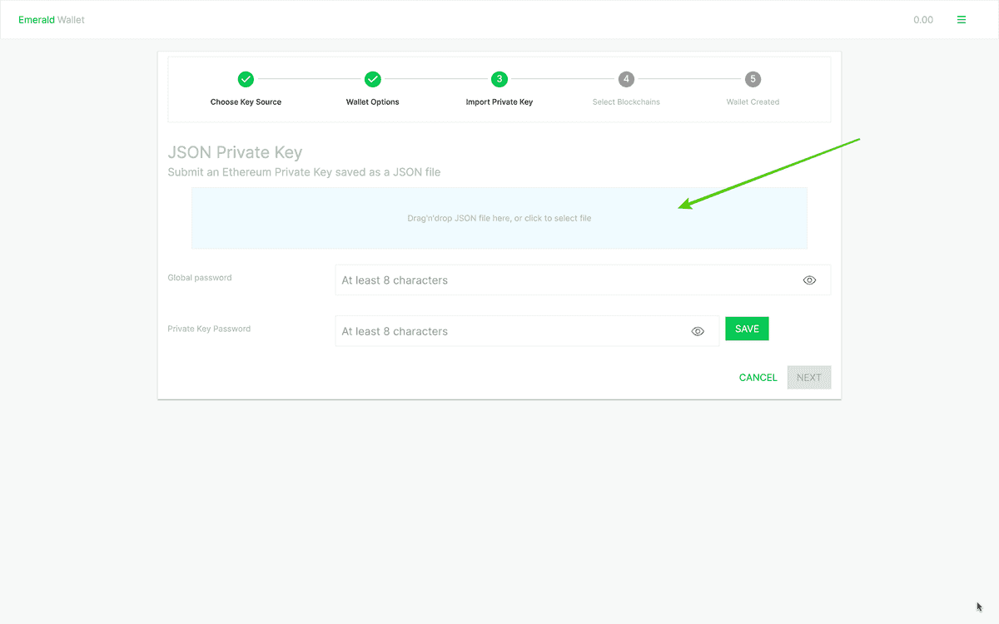Click the 0.00 balance indicator
Viewport: 999px width, 624px height.
(x=923, y=19)
